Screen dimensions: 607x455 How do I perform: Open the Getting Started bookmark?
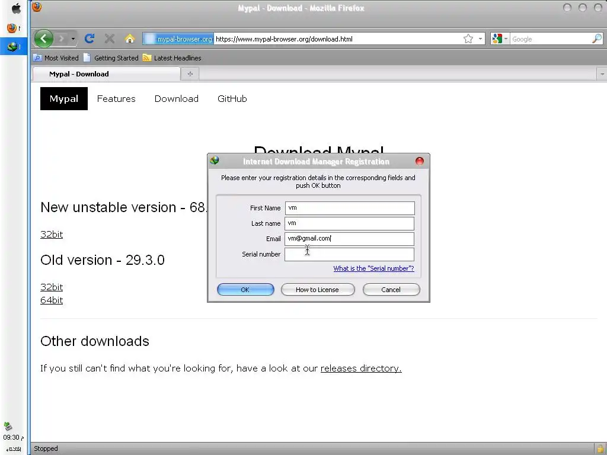(111, 58)
